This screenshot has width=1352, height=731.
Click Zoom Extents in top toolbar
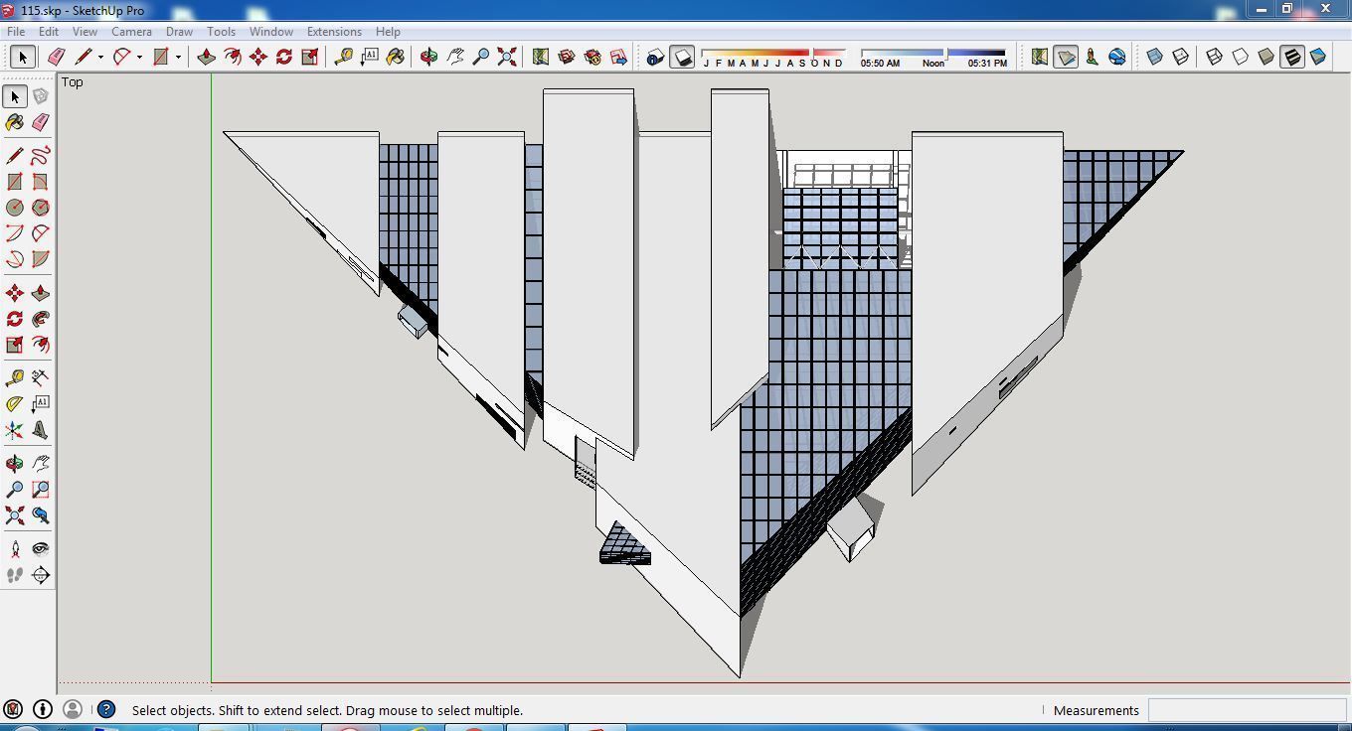507,58
